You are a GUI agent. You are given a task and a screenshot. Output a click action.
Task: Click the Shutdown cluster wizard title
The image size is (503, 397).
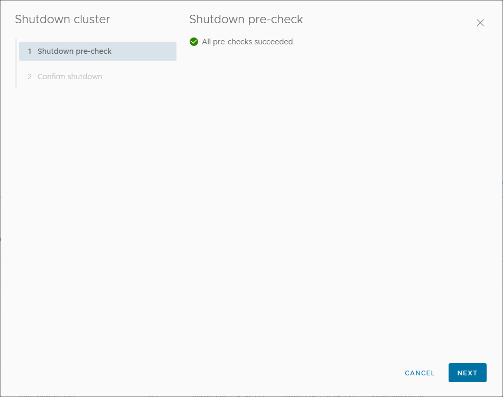coord(62,20)
